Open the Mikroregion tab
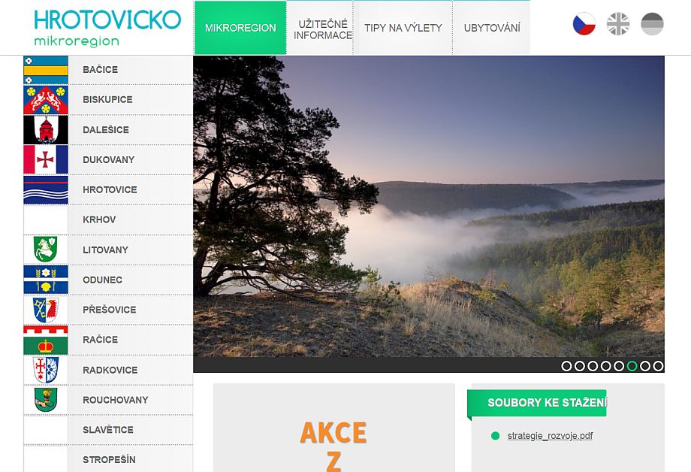The image size is (691, 472). [240, 28]
